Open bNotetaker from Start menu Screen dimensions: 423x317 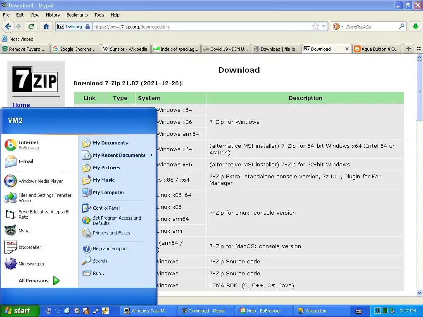tap(39, 247)
